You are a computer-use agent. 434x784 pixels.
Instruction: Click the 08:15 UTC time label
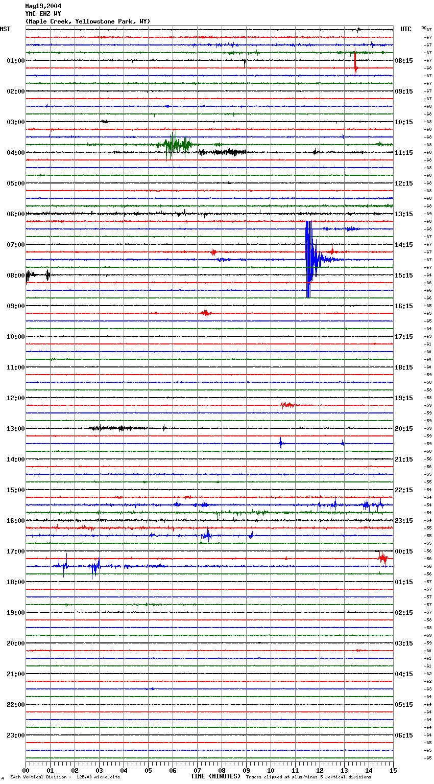tap(404, 61)
